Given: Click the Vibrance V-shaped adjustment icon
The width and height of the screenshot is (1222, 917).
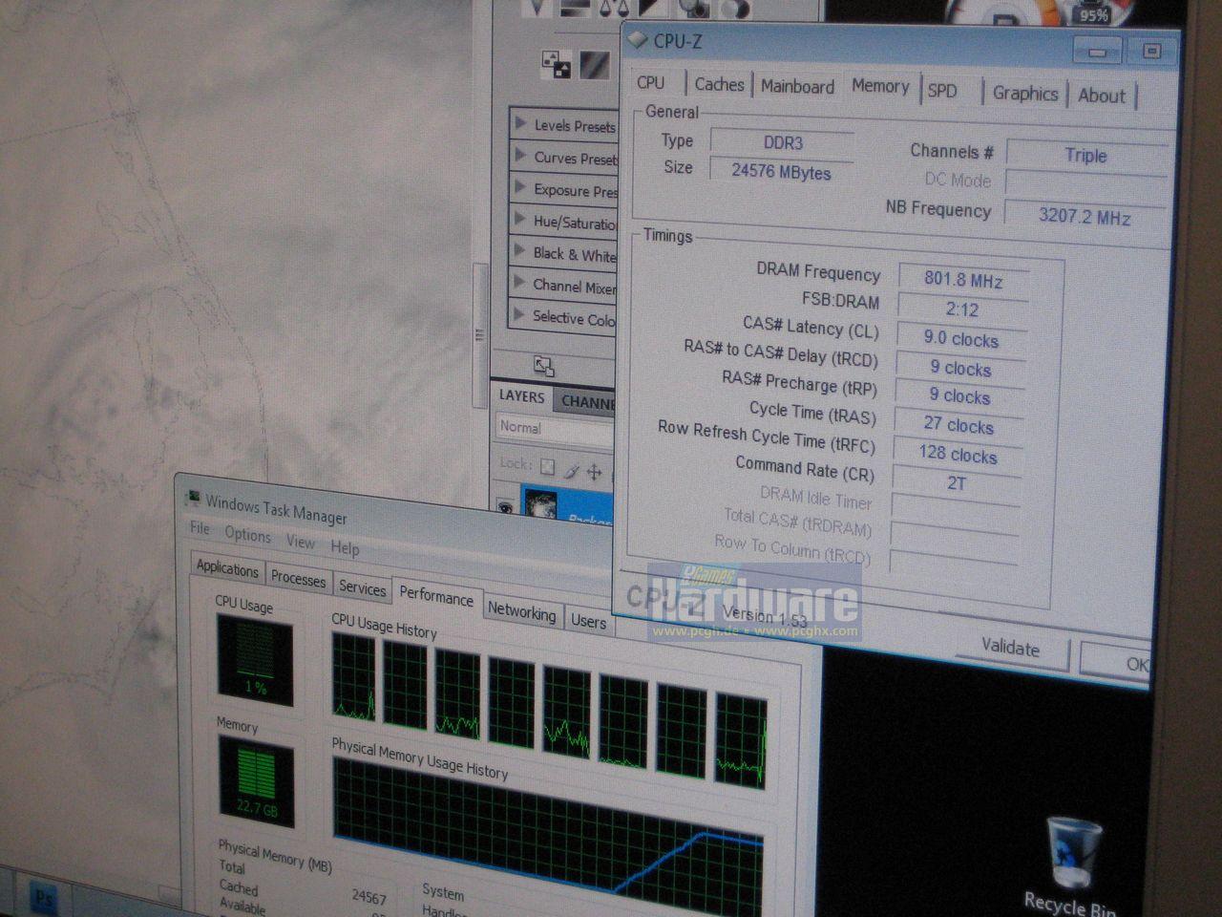Looking at the screenshot, I should (x=537, y=8).
